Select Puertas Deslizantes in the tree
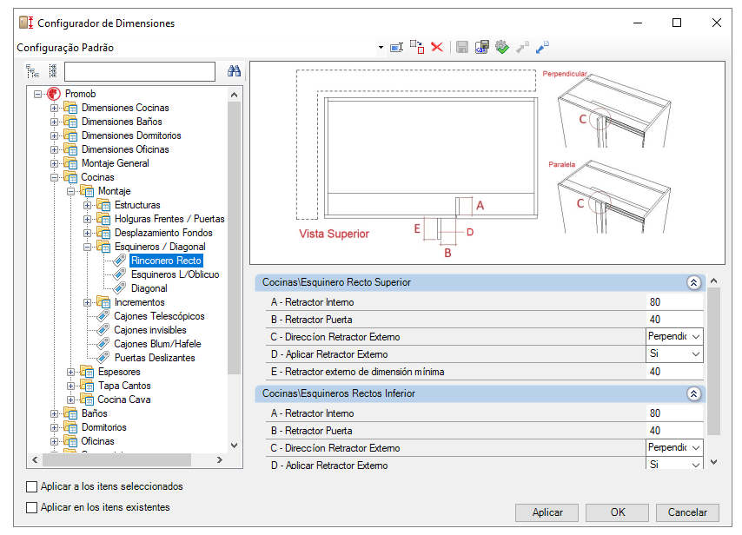The width and height of the screenshot is (742, 535). pos(155,358)
